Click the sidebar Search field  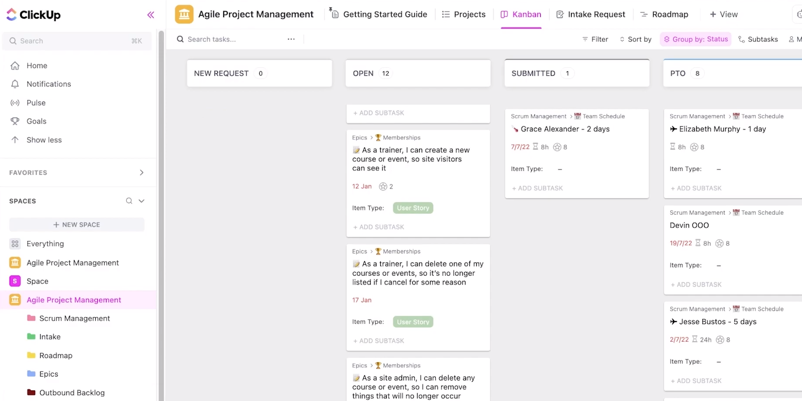coord(76,41)
